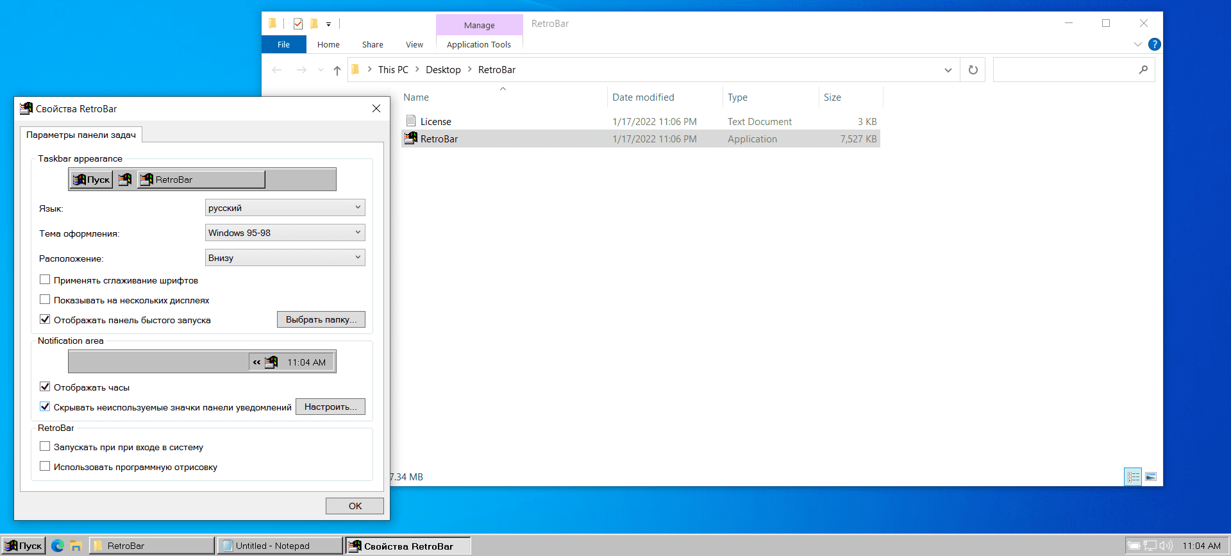Expand the breadcrumb chevron after Desktop
Image resolution: width=1231 pixels, height=556 pixels.
tap(470, 69)
